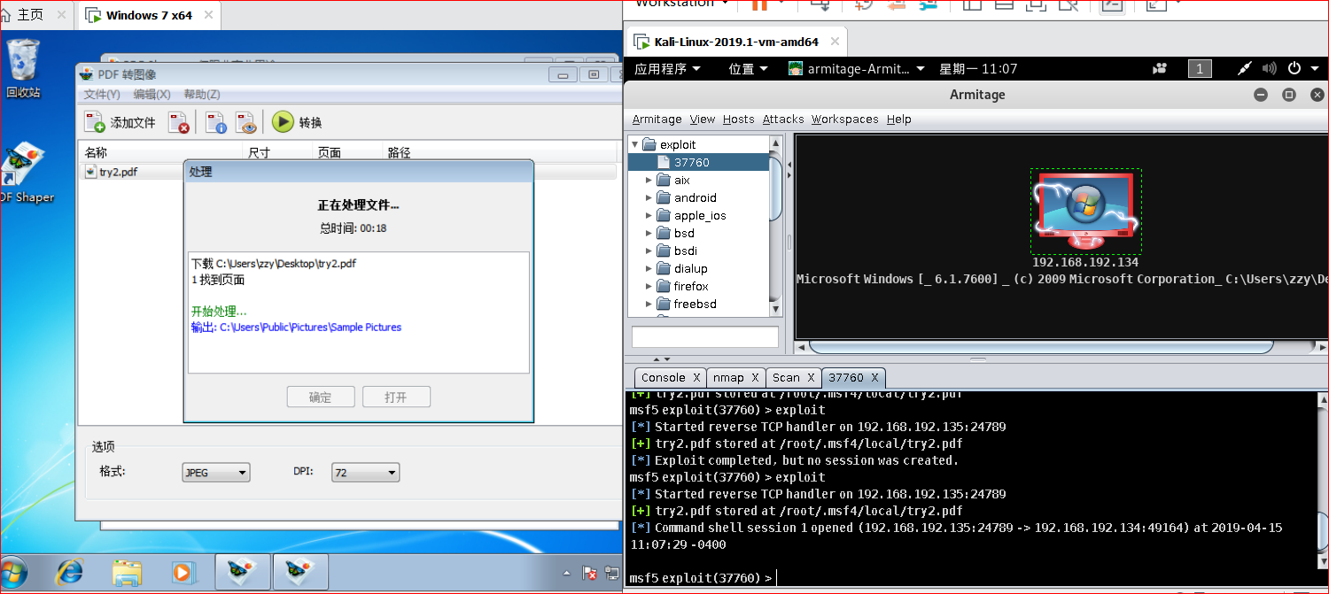This screenshot has height=594, width=1329.
Task: Open the 编辑(X) Edit menu in PDF window
Action: pyautogui.click(x=152, y=95)
